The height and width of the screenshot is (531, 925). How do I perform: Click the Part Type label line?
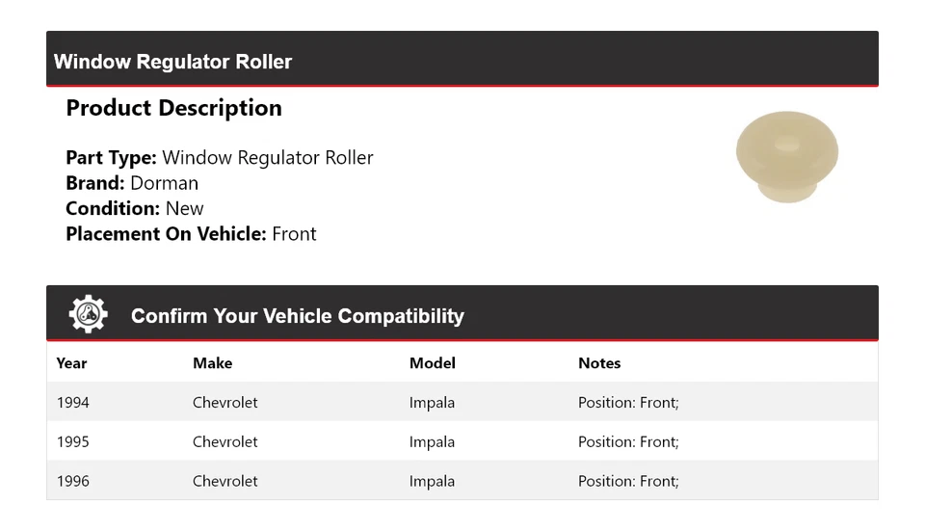point(219,158)
